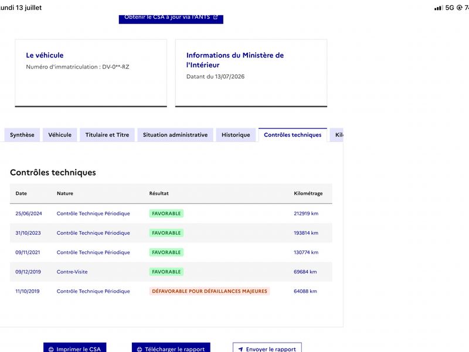Image resolution: width=469 pixels, height=352 pixels.
Task: Click Contrôle Technique Périodique in 11/10/2019 row
Action: tap(93, 291)
